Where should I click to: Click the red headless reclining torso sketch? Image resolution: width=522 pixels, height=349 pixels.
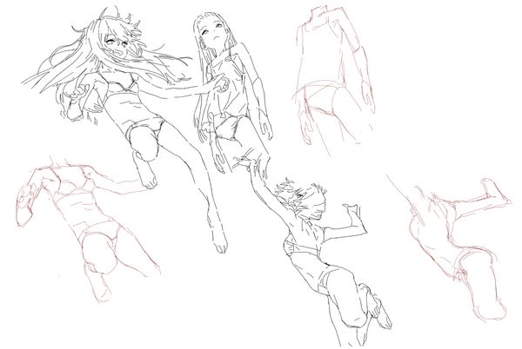tap(87, 229)
